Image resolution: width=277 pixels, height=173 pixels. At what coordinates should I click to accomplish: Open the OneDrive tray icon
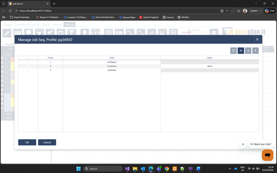click(236, 169)
